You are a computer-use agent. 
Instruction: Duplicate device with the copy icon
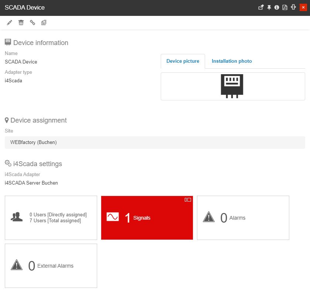coord(44,23)
